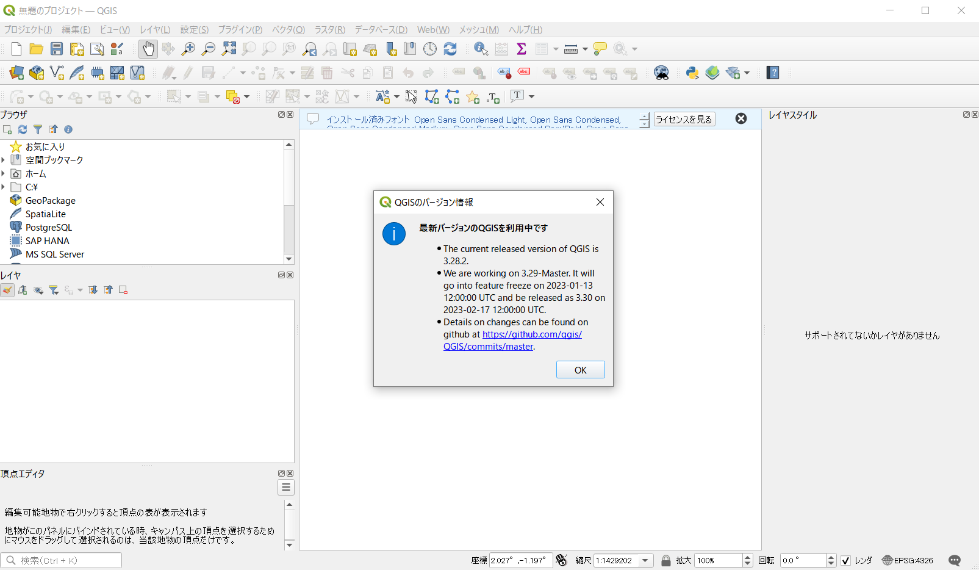Open the プロジェクト menu

point(28,29)
